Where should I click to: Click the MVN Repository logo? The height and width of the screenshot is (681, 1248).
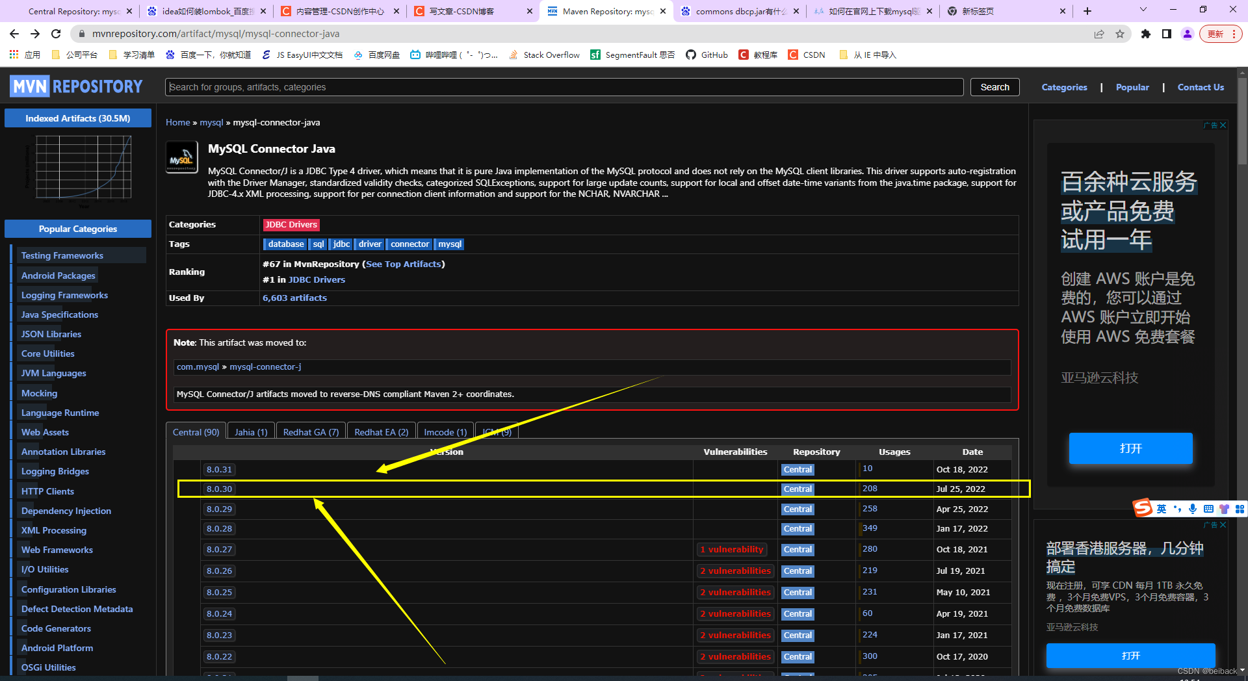coord(77,86)
